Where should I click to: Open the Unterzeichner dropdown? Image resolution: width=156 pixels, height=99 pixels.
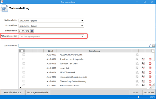tap(82, 26)
